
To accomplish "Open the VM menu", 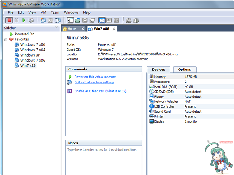I will click(x=43, y=12).
